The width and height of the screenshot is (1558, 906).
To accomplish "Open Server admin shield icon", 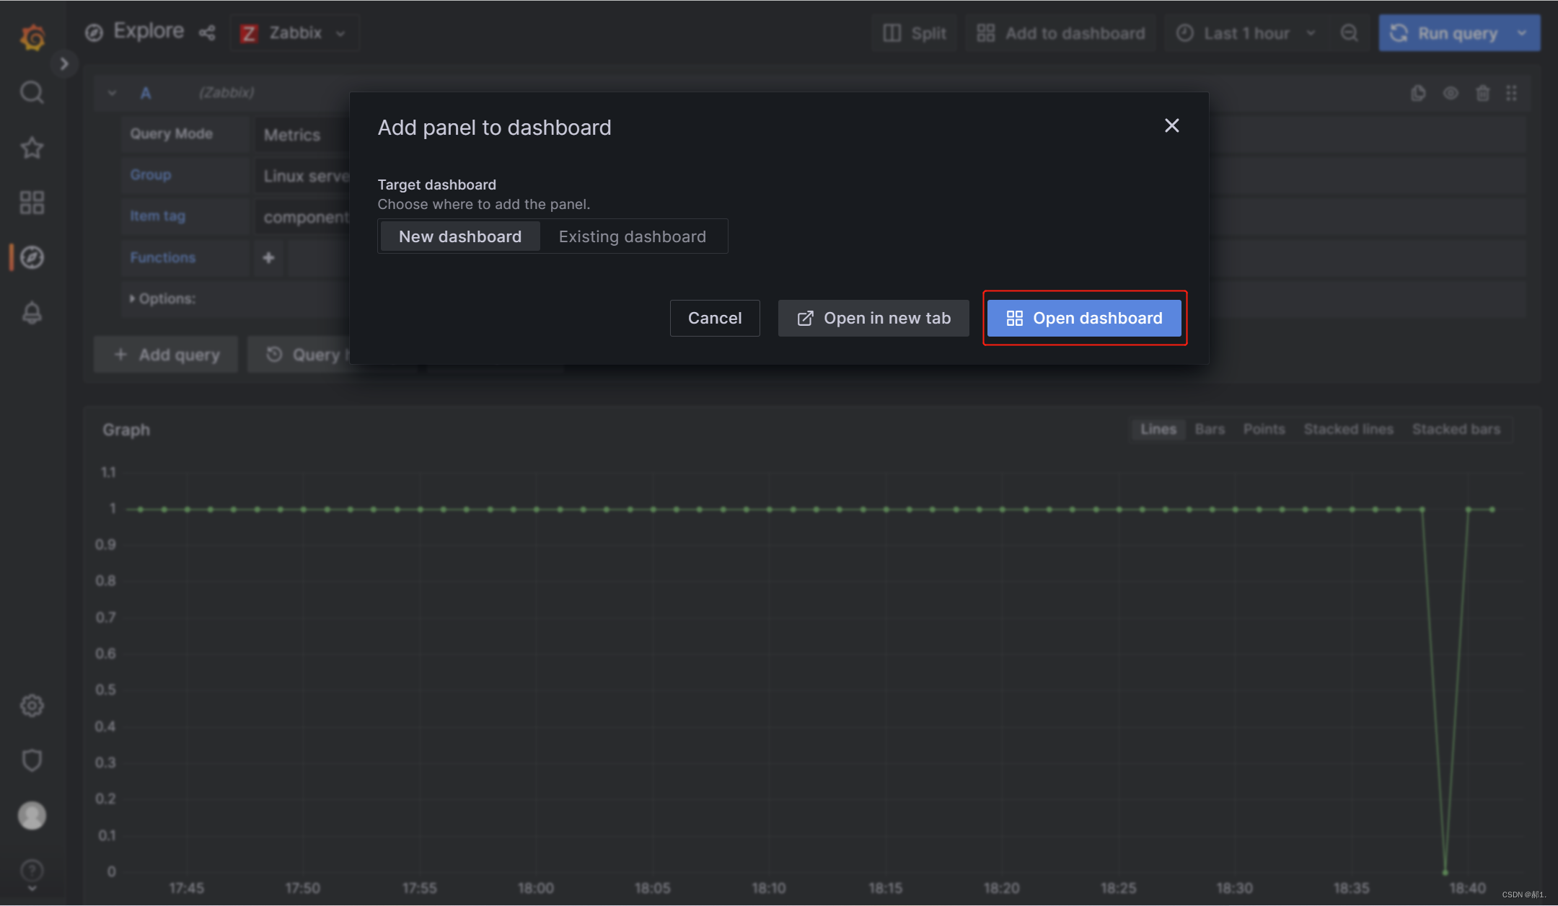I will coord(32,760).
